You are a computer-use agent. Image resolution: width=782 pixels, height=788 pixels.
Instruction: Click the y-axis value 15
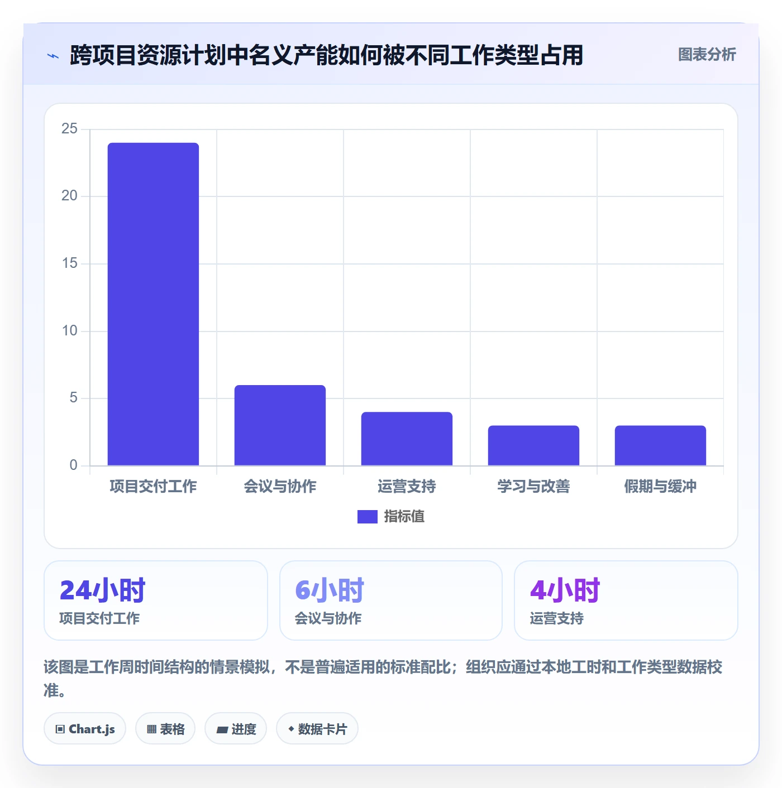(x=69, y=263)
